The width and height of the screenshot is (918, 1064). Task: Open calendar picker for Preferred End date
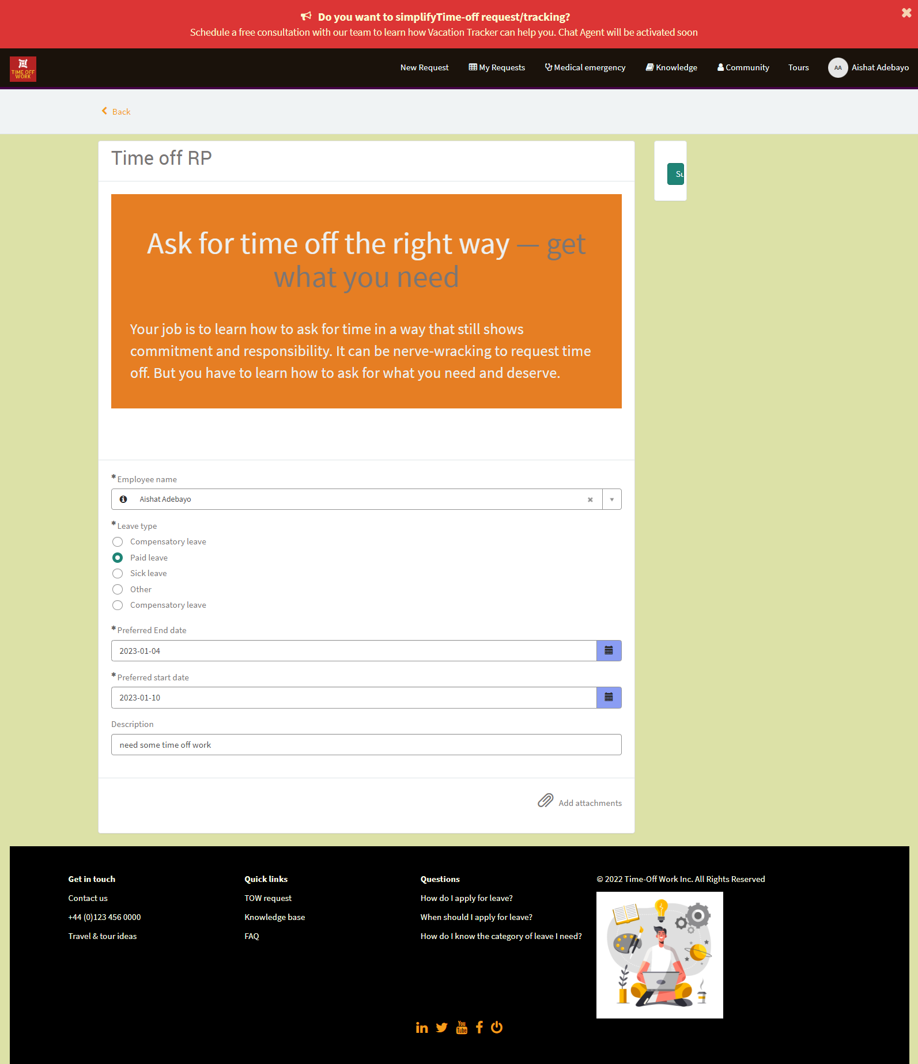609,651
